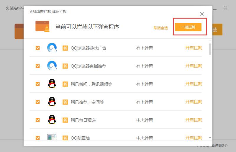This screenshot has width=236, height=152.
Task: Click the 新 badge beside QQ浏览器直播推荐
Action: pos(65,66)
